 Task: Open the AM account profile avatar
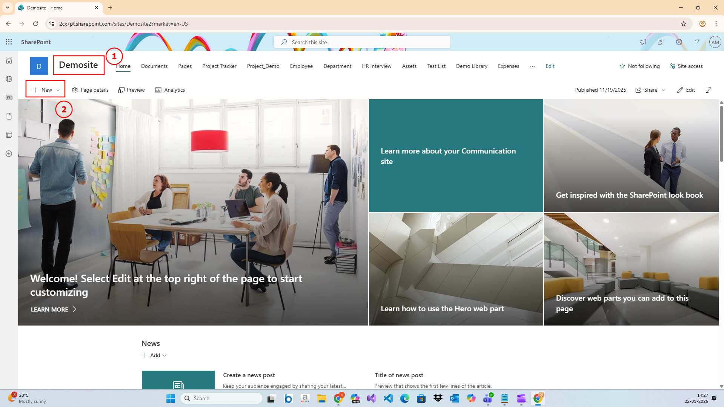(715, 42)
